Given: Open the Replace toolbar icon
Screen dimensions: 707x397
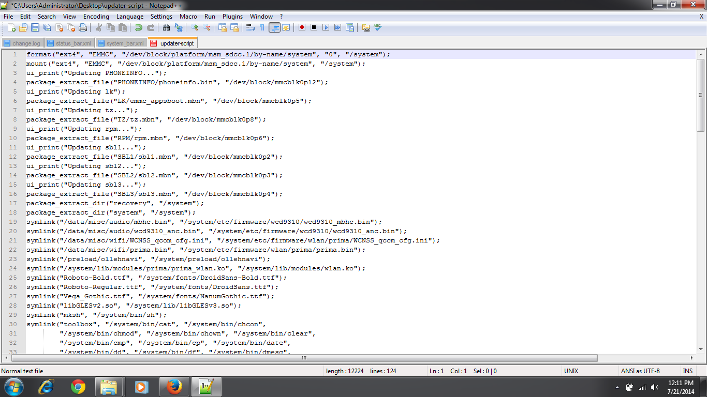Looking at the screenshot, I should click(x=178, y=27).
